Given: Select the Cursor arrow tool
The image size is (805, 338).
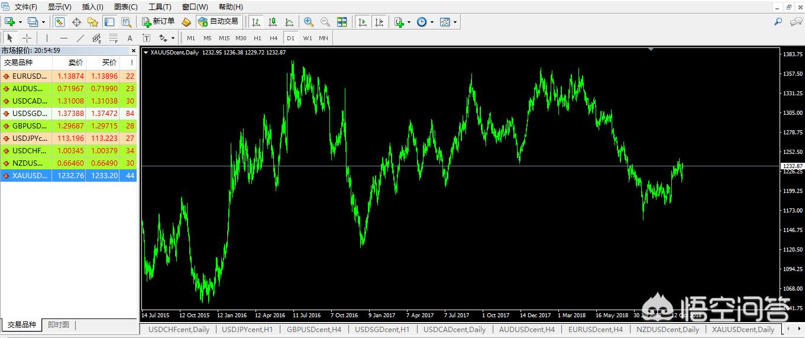Looking at the screenshot, I should click(x=10, y=38).
